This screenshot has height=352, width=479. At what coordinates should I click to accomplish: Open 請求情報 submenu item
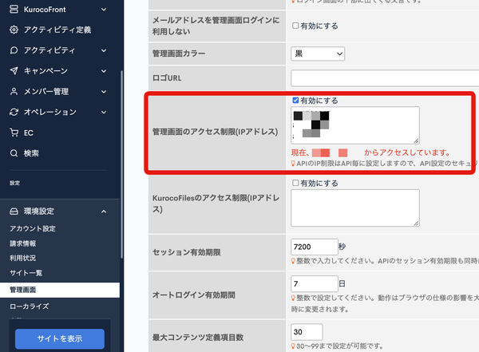coord(23,243)
